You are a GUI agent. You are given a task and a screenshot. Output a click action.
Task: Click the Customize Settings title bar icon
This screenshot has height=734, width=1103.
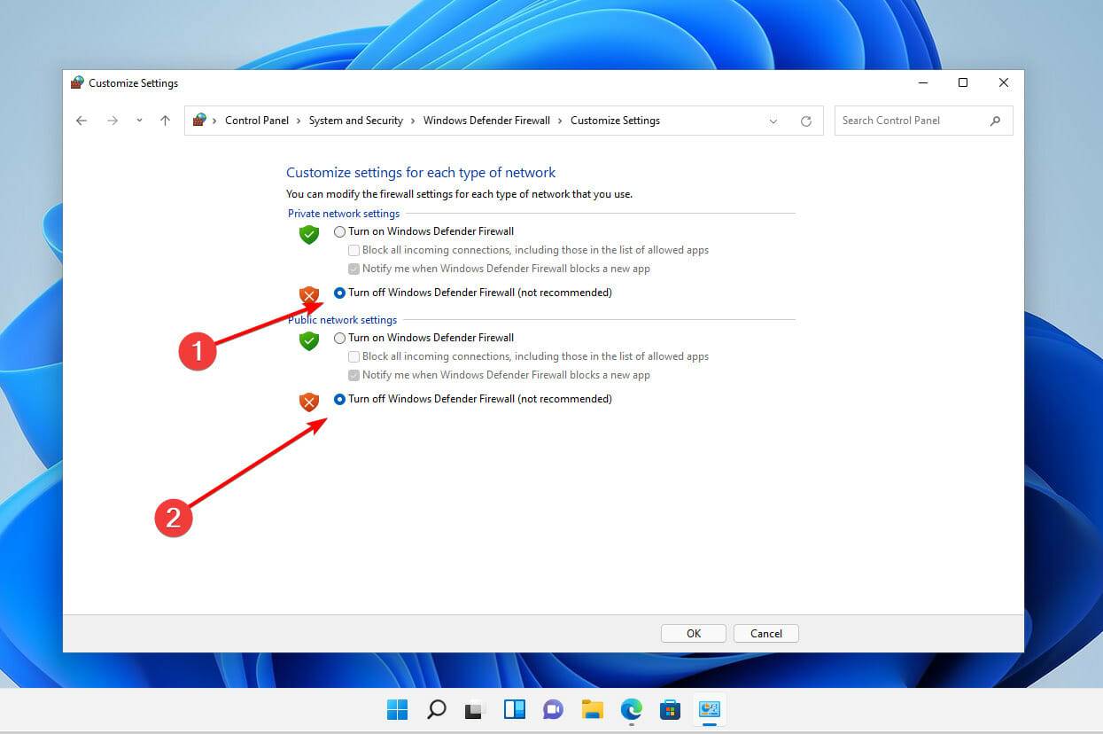coord(78,83)
